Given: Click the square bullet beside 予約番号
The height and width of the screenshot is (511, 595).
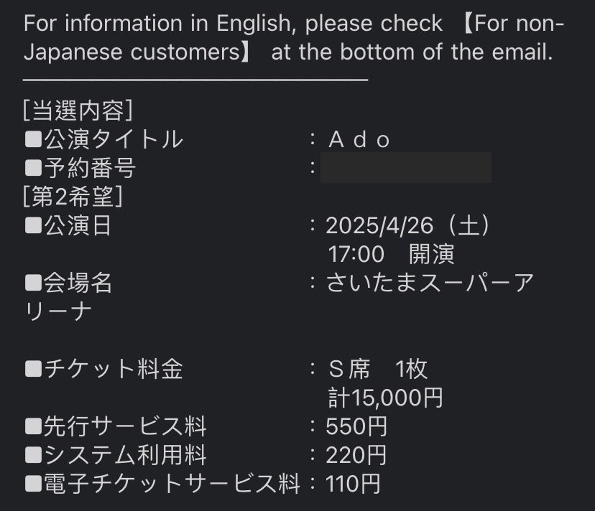Looking at the screenshot, I should click(x=33, y=168).
